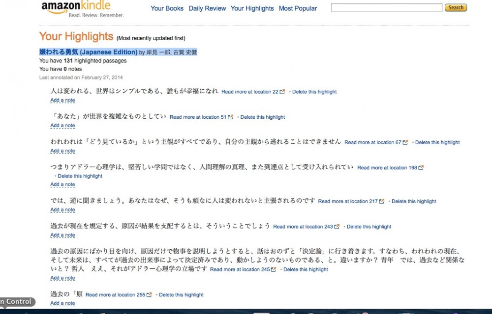The height and width of the screenshot is (314, 492).
Task: Add a note under location 51 highlight
Action: point(63,126)
